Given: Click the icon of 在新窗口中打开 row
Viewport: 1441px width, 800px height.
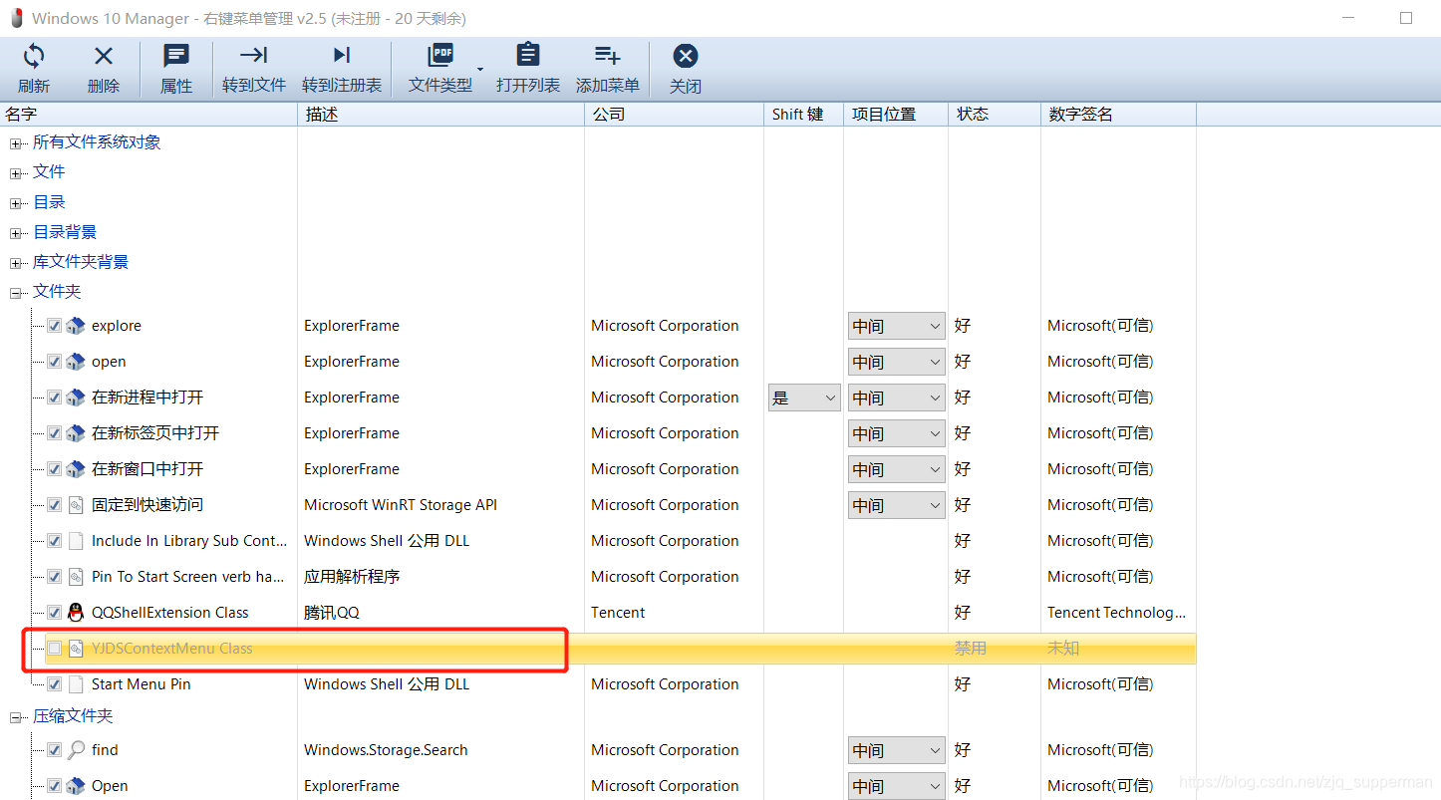Looking at the screenshot, I should tap(76, 469).
